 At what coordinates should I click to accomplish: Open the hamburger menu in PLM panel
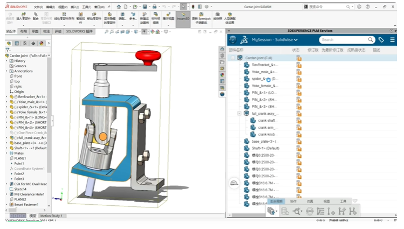(x=392, y=40)
